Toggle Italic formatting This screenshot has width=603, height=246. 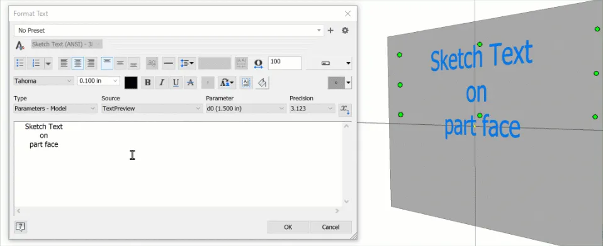tap(162, 82)
